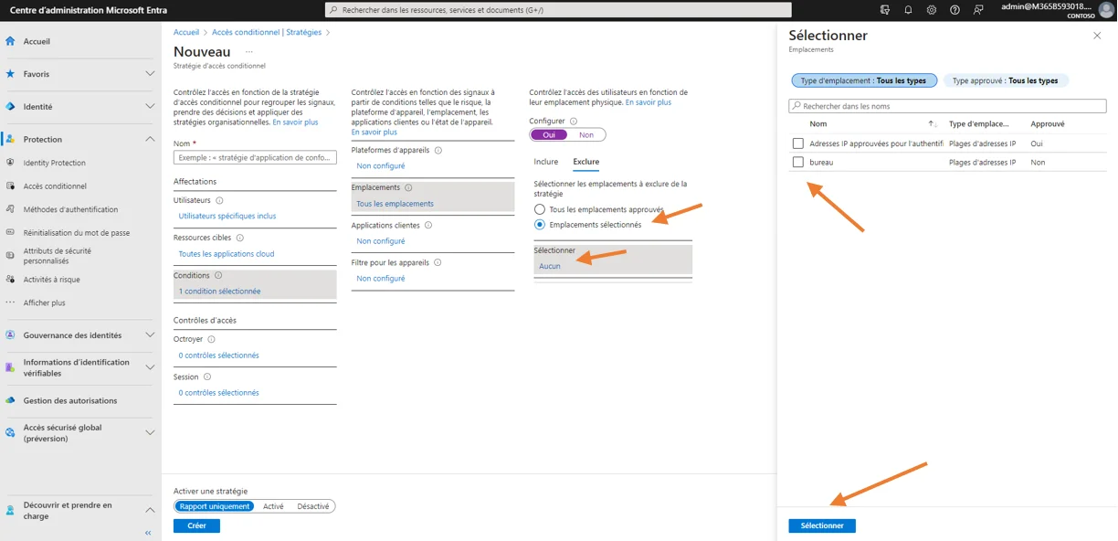The width and height of the screenshot is (1118, 541).
Task: Switch to the Inclure tab
Action: tap(545, 162)
